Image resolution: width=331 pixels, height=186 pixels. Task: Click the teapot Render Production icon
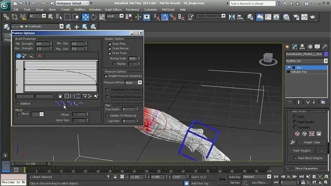[312, 17]
